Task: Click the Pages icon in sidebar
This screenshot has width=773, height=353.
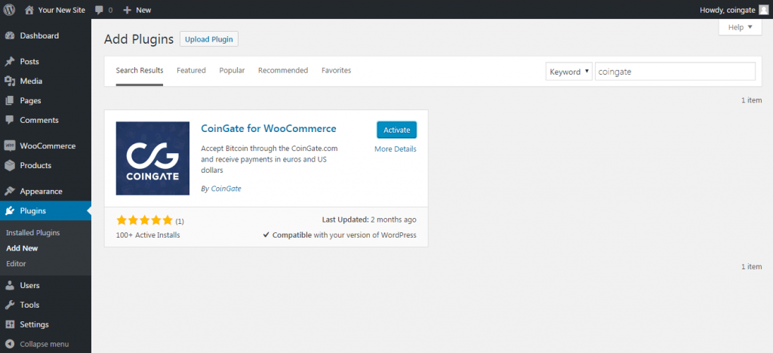Action: [9, 100]
